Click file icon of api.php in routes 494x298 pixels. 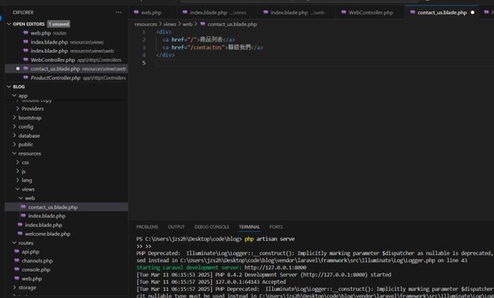[17, 252]
